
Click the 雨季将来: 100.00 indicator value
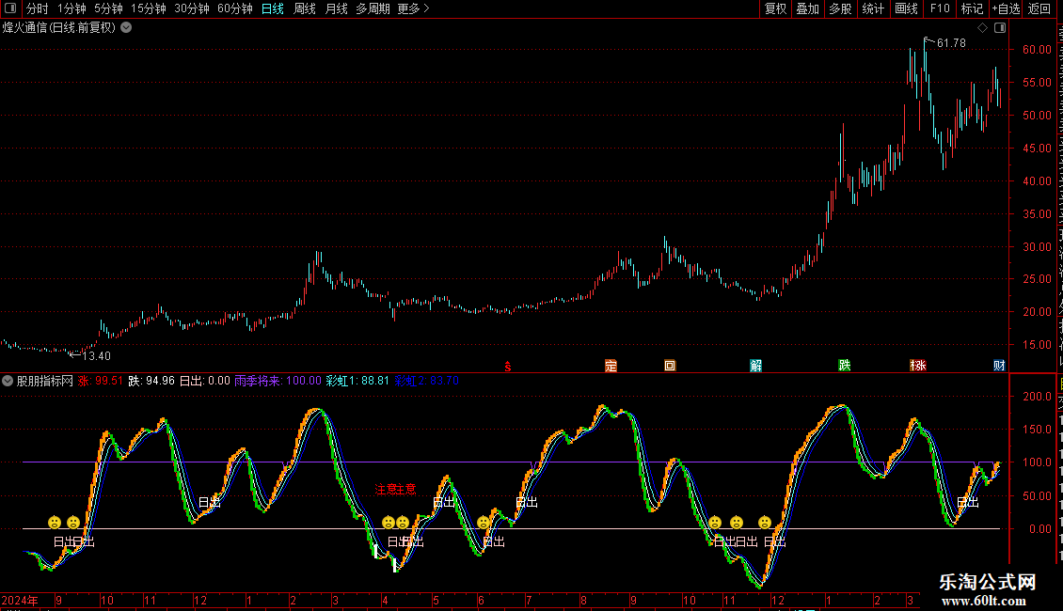click(278, 381)
